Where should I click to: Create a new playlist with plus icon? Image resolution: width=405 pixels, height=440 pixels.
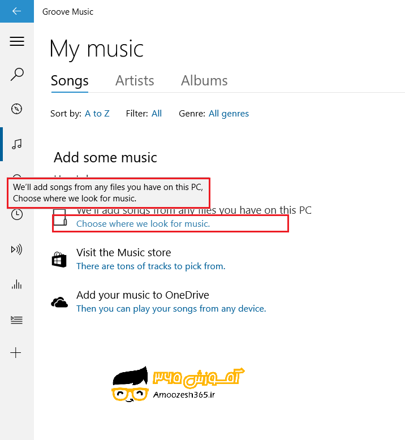(16, 353)
